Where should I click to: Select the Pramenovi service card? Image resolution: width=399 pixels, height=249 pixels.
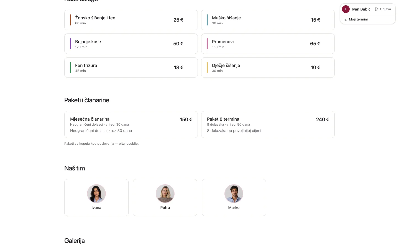point(268,44)
